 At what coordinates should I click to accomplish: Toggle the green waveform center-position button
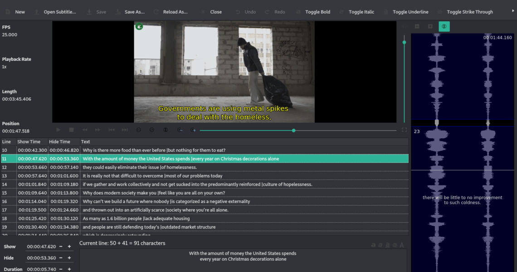pyautogui.click(x=444, y=27)
